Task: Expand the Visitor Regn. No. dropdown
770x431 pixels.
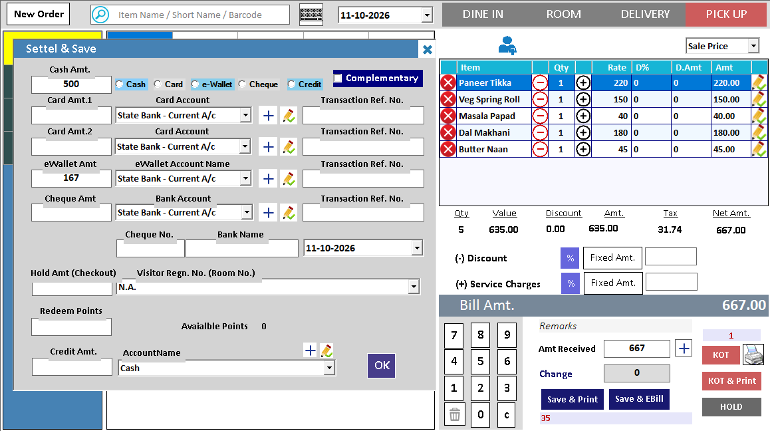Action: coord(414,287)
